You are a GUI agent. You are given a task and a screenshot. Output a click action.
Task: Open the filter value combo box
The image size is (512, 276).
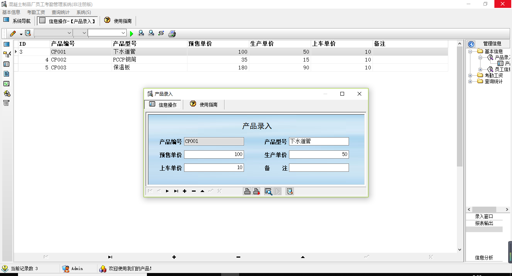107,33
